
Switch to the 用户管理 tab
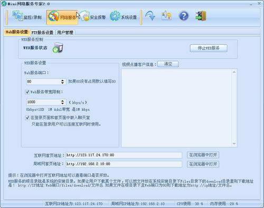tap(65, 32)
